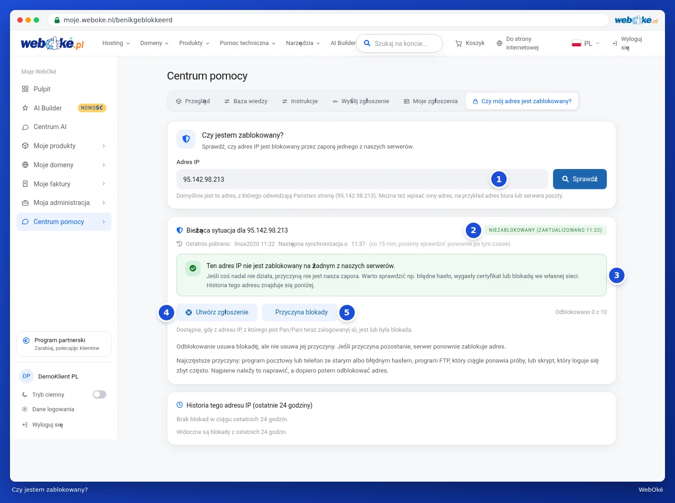This screenshot has height=503, width=675.
Task: Click the AI Builder star icon
Action: coord(25,108)
